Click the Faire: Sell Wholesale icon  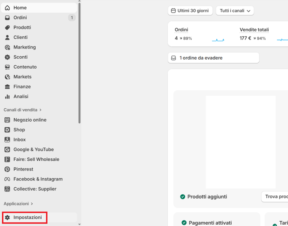(x=7, y=159)
